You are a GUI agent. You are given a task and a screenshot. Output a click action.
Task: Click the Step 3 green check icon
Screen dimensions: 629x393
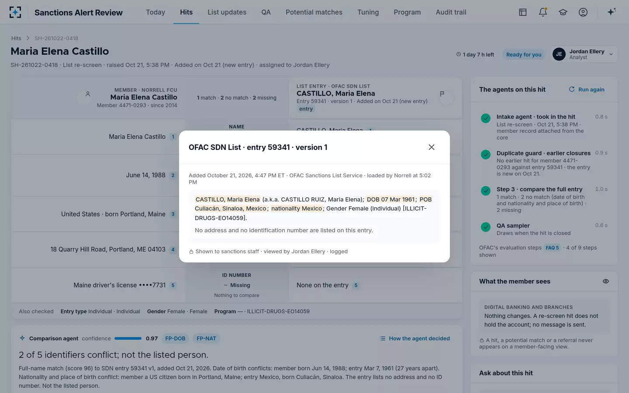pos(486,191)
